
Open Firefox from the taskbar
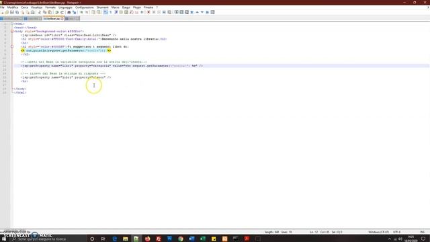point(148,239)
